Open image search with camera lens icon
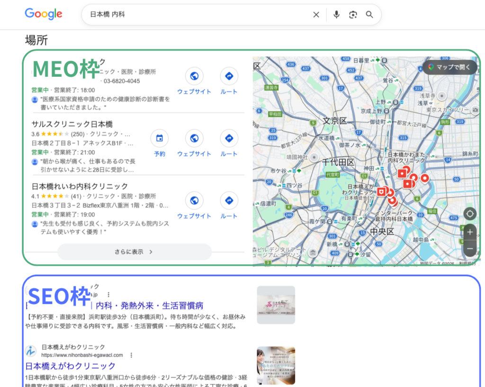The width and height of the screenshot is (485, 387). [x=353, y=15]
